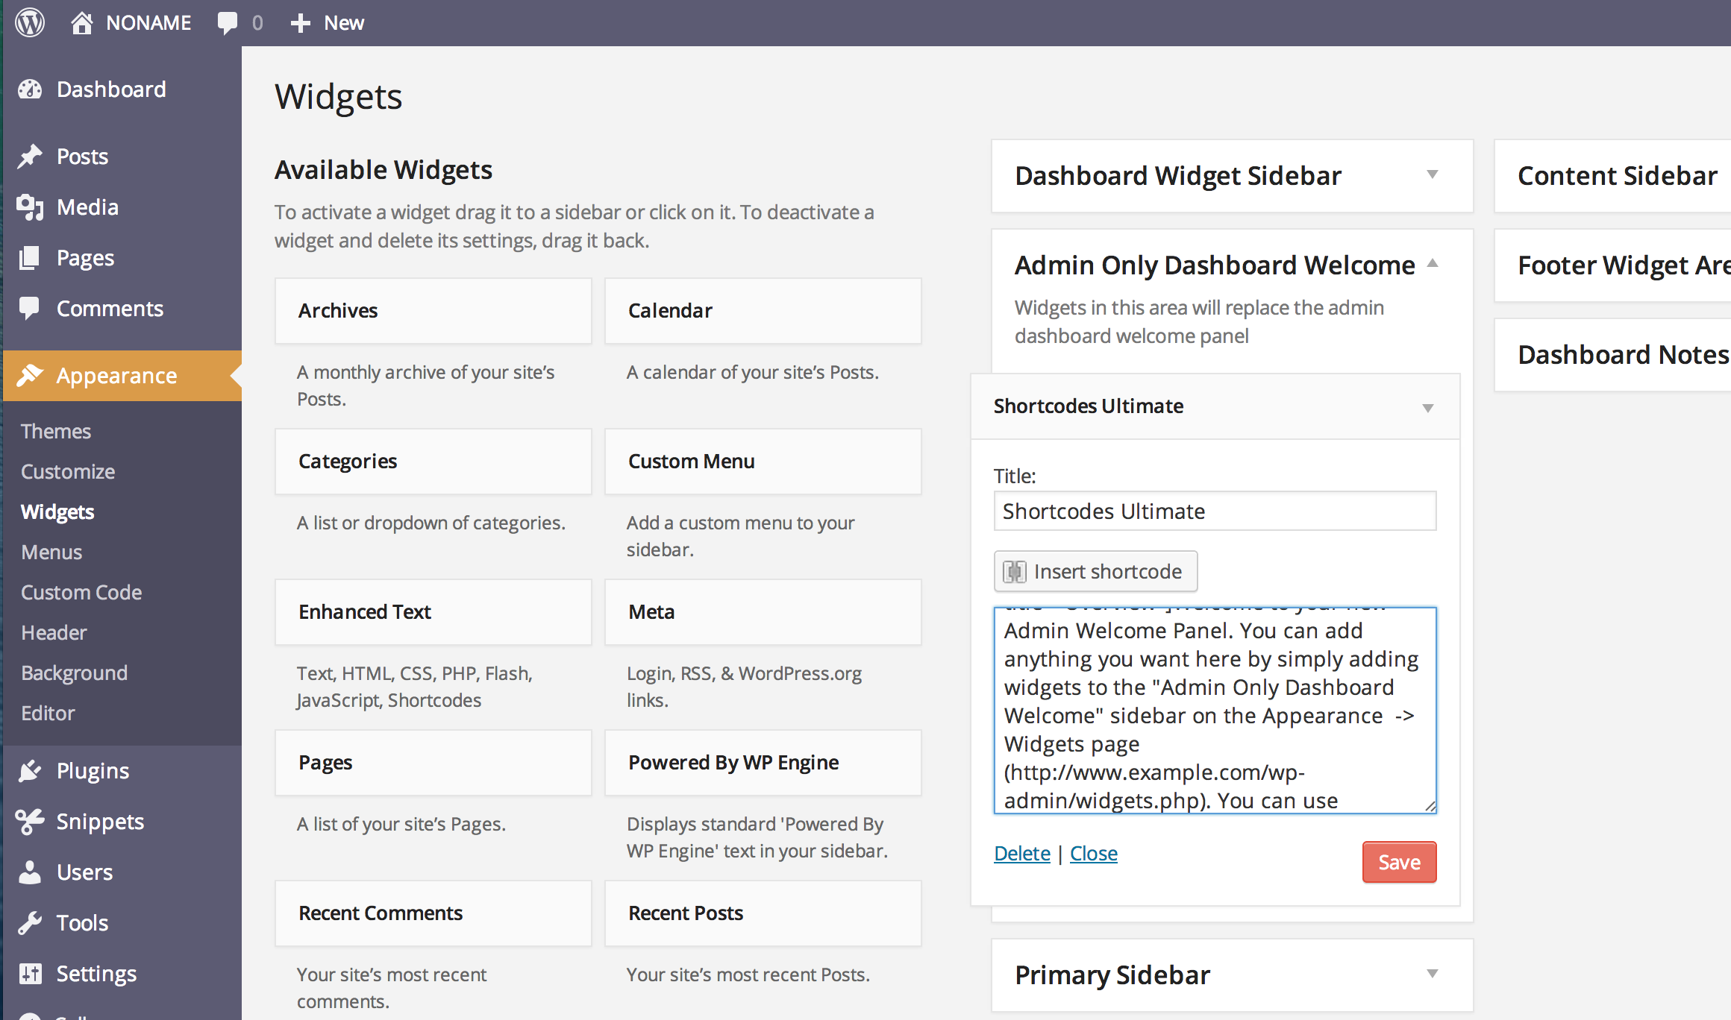The image size is (1731, 1020).
Task: Click the Media icon in sidebar
Action: 30,207
